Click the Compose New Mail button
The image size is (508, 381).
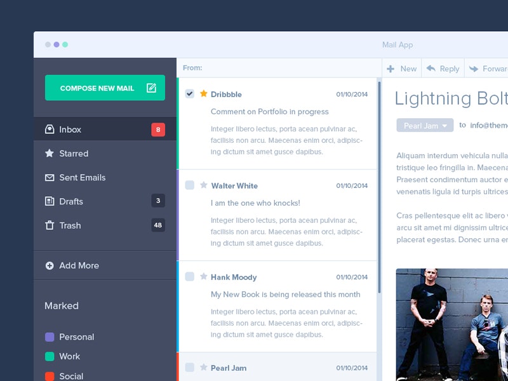pos(105,88)
